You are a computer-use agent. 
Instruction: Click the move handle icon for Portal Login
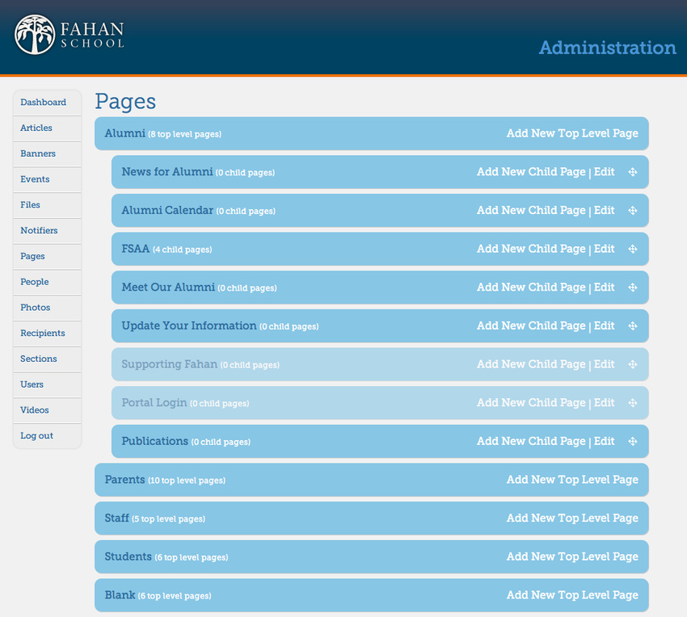(x=632, y=403)
